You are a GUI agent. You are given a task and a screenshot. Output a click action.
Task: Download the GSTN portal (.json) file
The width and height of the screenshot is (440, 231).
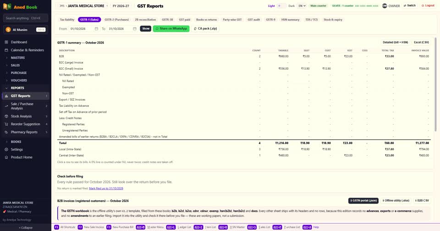363,201
